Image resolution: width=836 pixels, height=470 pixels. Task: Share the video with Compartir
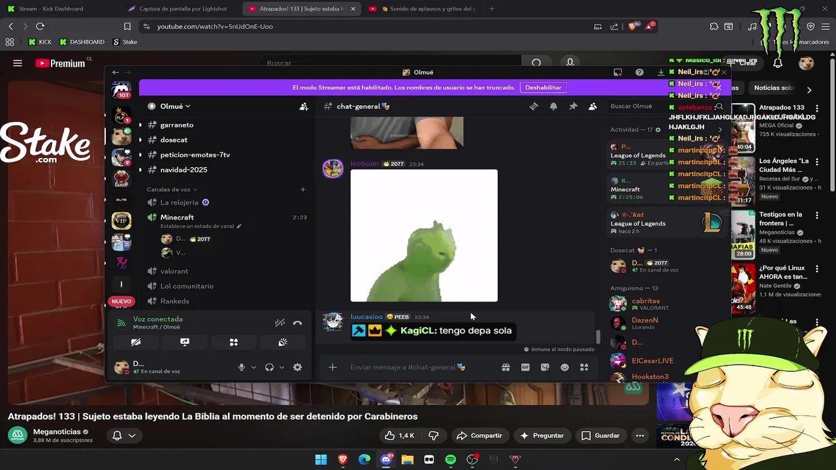click(x=479, y=435)
